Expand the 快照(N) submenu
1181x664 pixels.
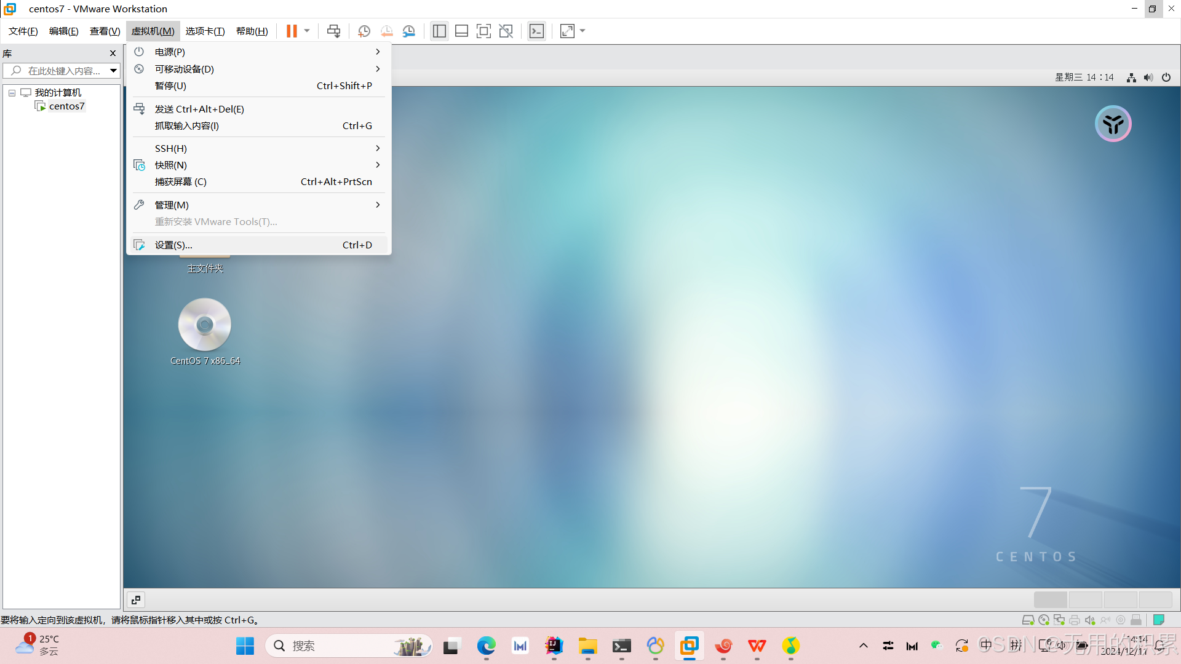click(259, 165)
